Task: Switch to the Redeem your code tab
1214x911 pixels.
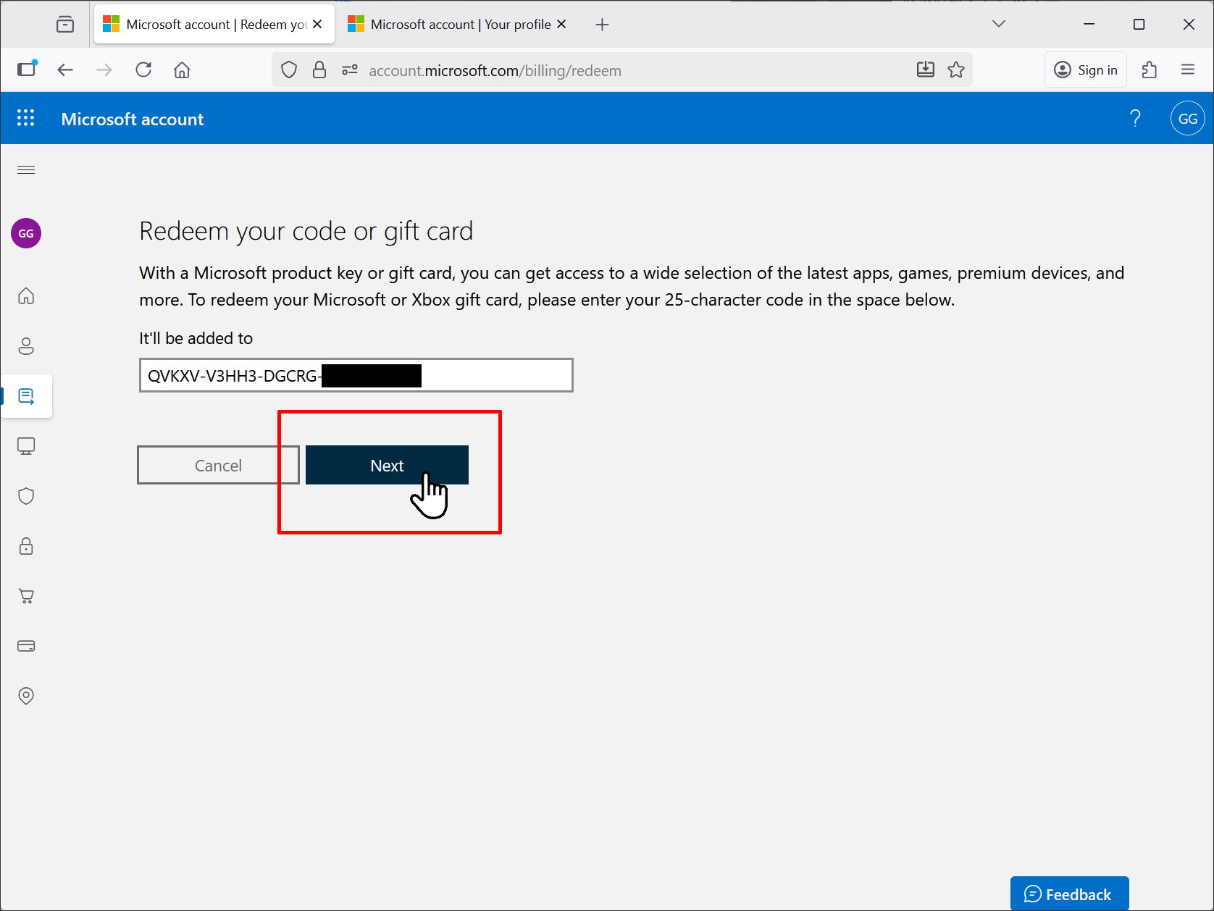Action: click(x=214, y=25)
